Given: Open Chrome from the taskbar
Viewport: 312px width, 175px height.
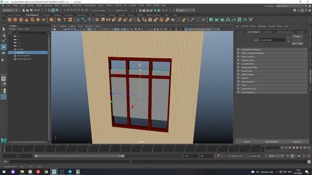Looking at the screenshot, I should (x=46, y=172).
